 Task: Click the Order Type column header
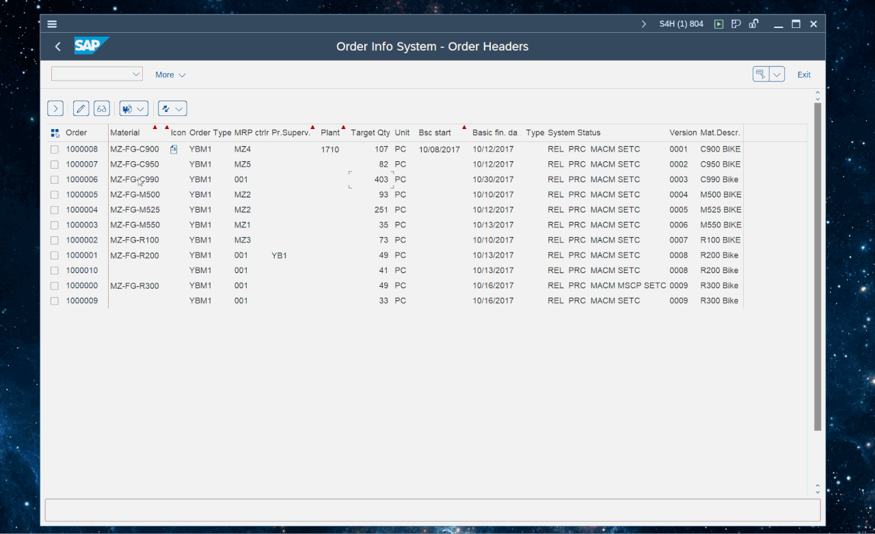pos(210,132)
